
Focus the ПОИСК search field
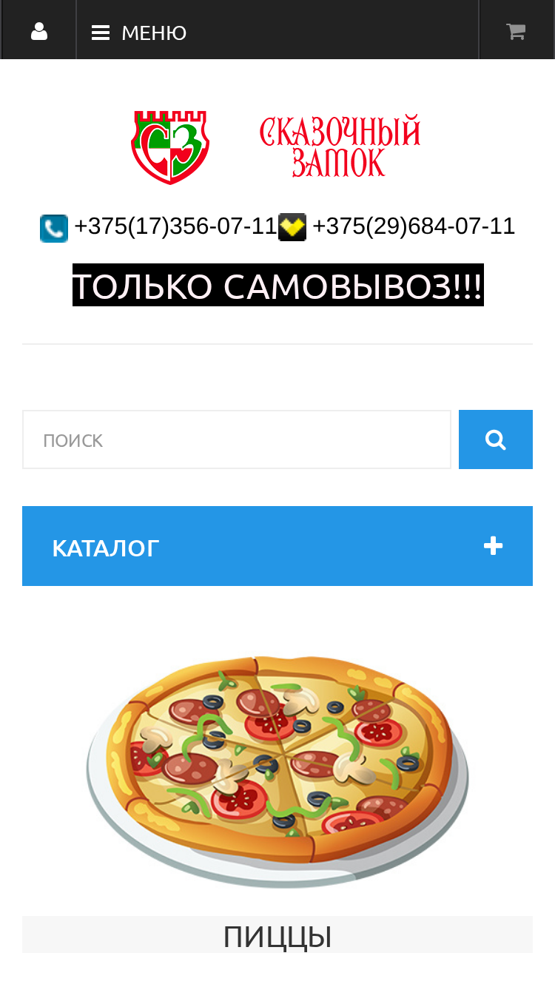coord(237,439)
